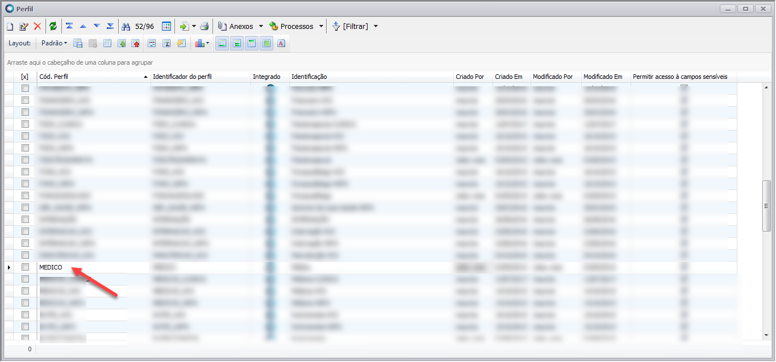
Task: Click the colored grid icon beside 52/96
Action: click(166, 26)
